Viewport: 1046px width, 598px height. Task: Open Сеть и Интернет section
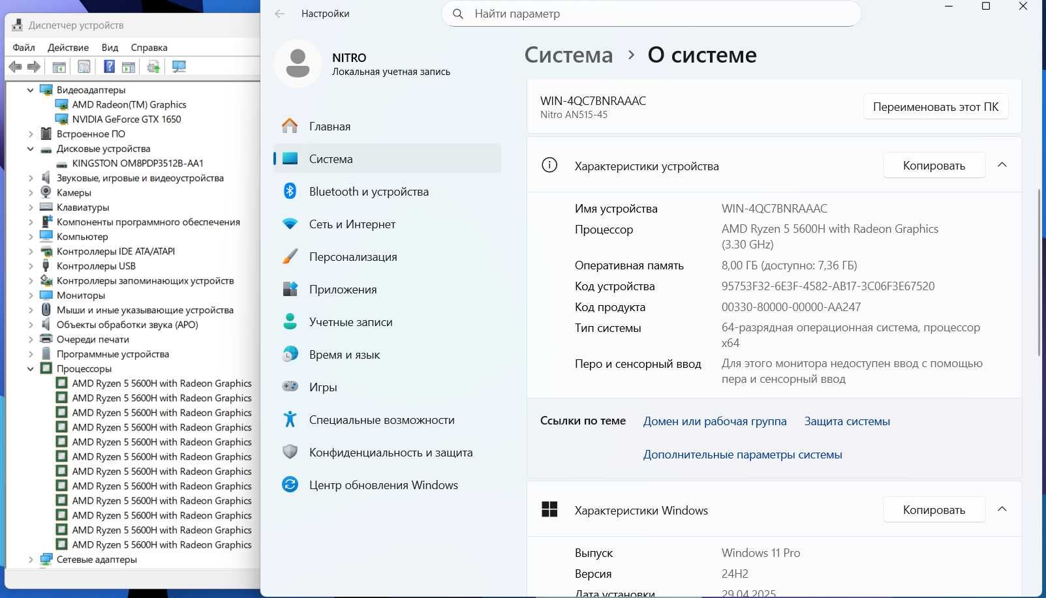tap(388, 224)
